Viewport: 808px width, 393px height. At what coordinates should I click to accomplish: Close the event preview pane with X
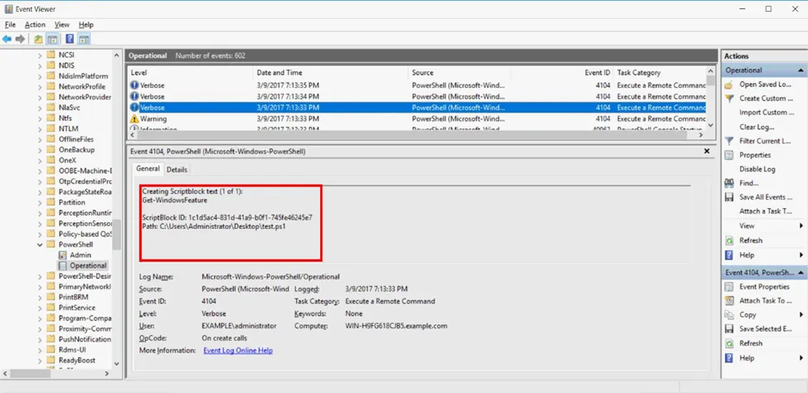[707, 152]
